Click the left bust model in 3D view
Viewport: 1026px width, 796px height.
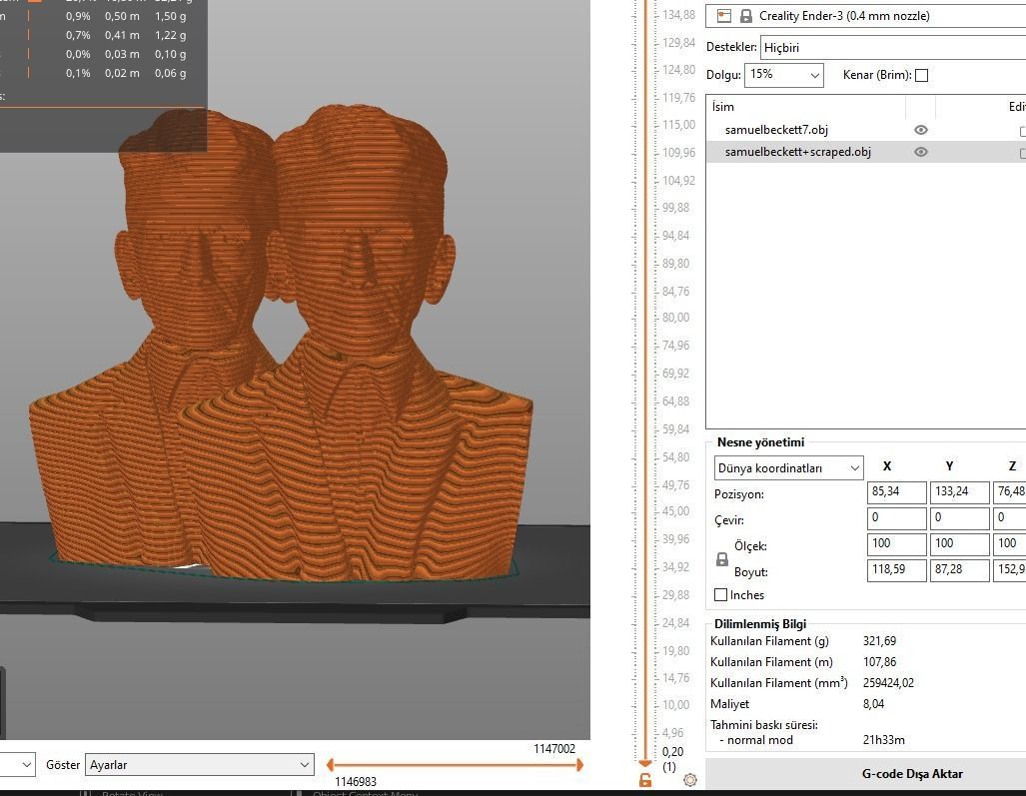pos(131,393)
